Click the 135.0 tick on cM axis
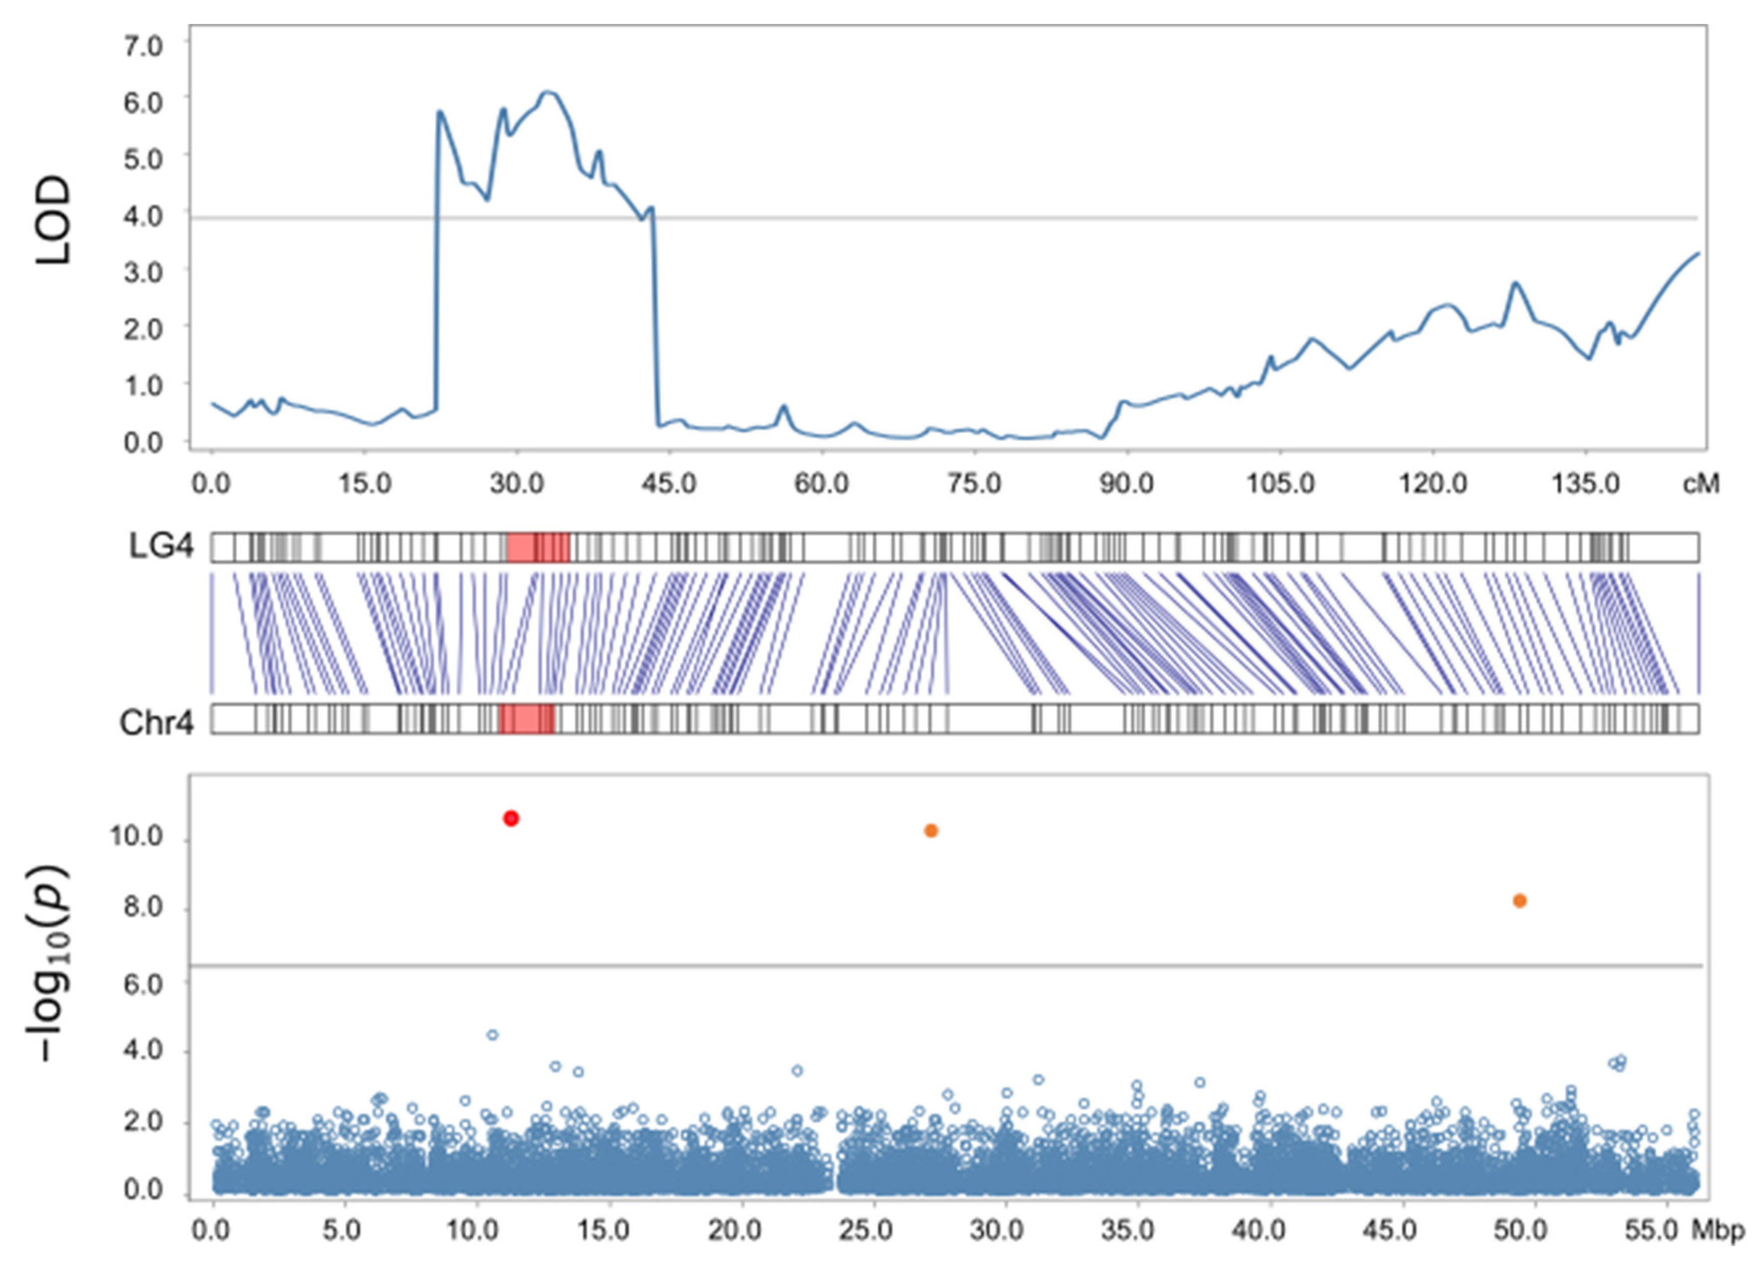The height and width of the screenshot is (1267, 1759). (1585, 484)
